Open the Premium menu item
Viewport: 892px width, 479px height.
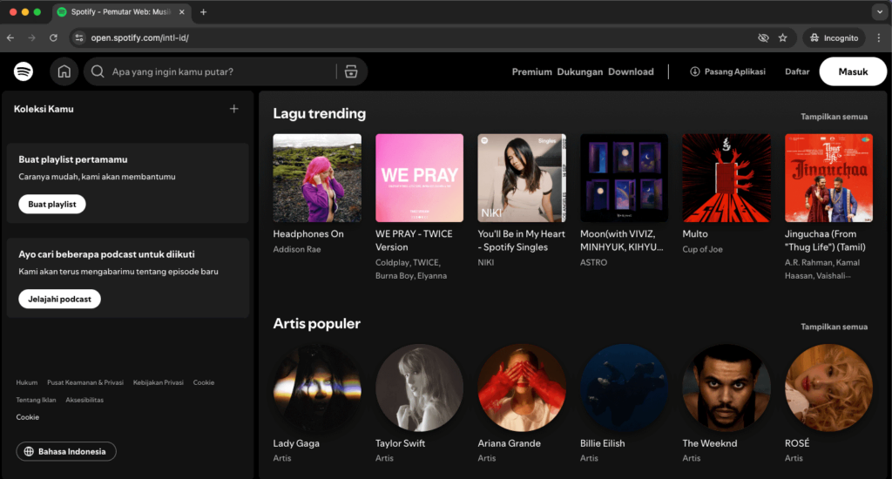(x=531, y=71)
